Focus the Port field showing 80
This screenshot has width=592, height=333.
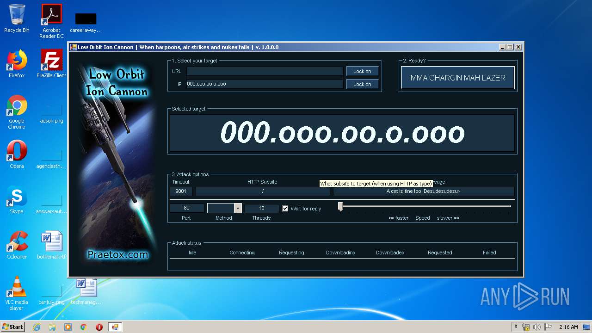[x=186, y=209]
